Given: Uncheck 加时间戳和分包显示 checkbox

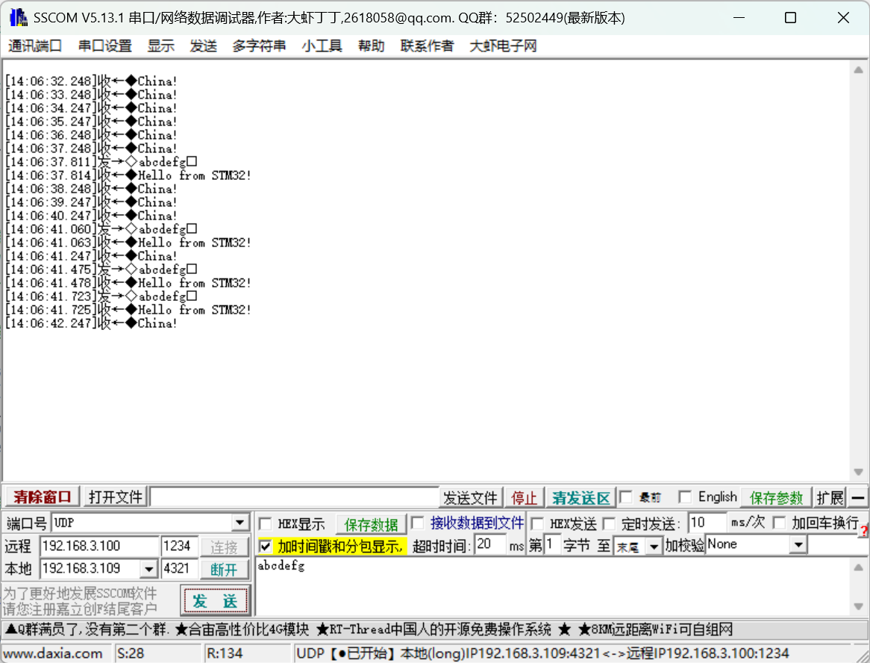Looking at the screenshot, I should pos(266,547).
